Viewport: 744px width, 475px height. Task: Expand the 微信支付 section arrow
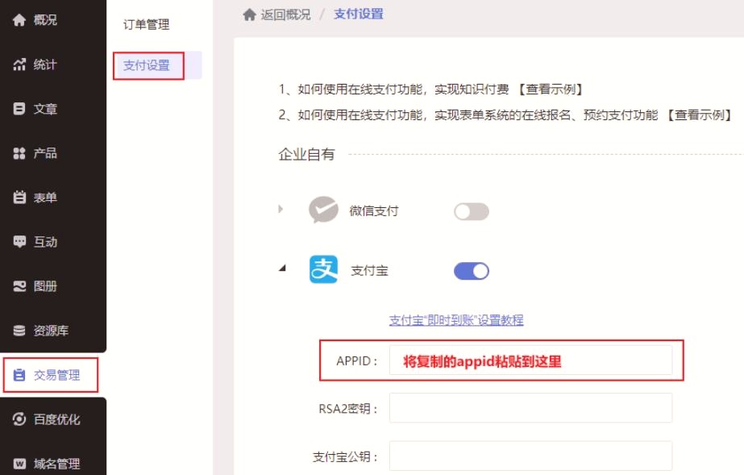(x=281, y=210)
